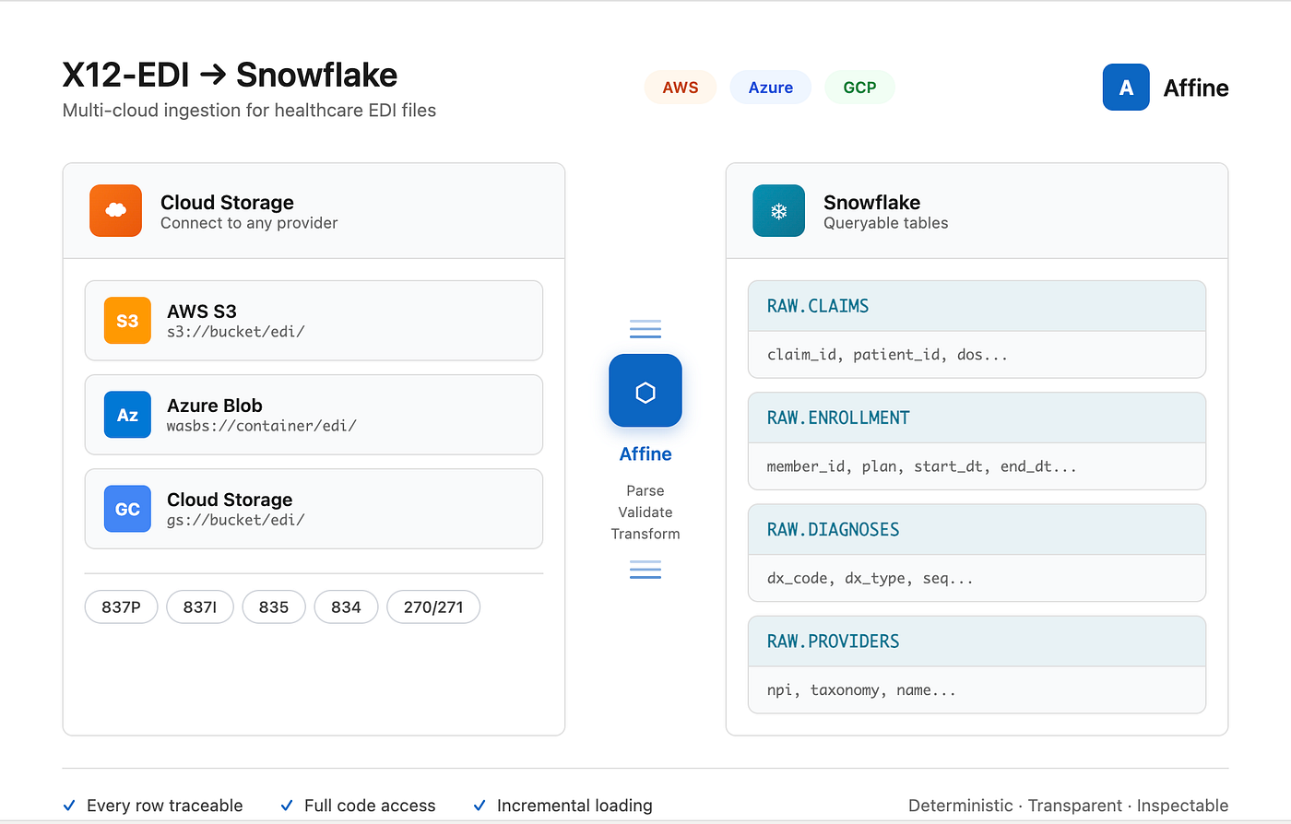Open the RAW.DIAGNOSES table header
Screen dimensions: 1291x824
(977, 530)
